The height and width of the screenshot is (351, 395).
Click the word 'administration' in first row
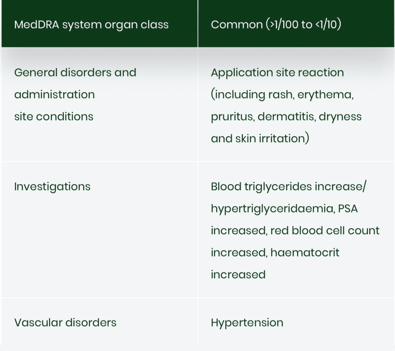click(x=54, y=95)
